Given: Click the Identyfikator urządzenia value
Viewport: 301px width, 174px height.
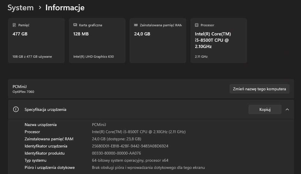Looking at the screenshot, I should (130, 146).
